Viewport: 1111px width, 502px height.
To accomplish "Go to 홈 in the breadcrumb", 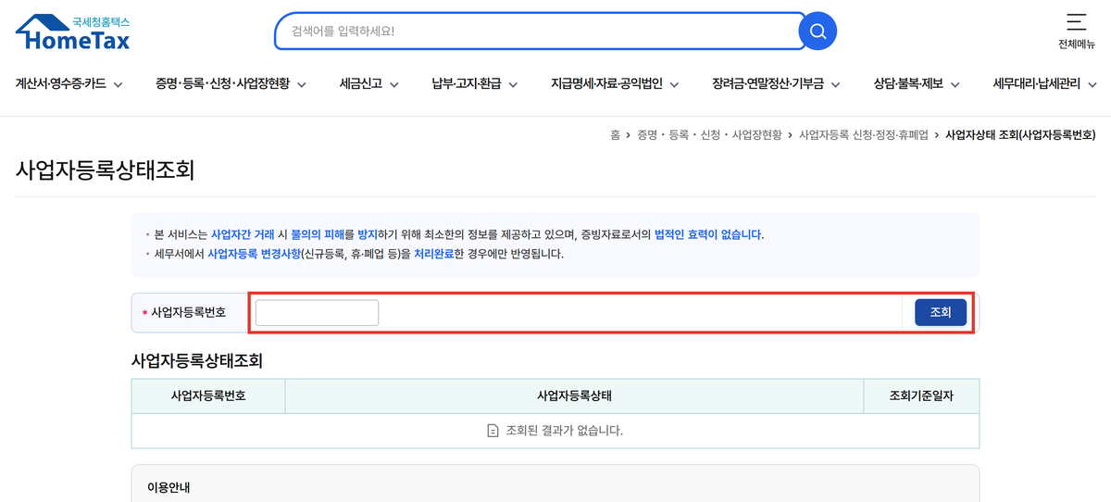I will [615, 135].
